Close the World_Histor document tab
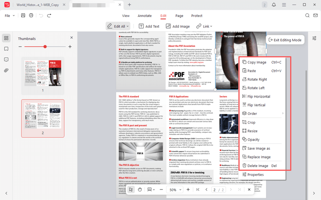The image size is (321, 200). (x=64, y=5)
